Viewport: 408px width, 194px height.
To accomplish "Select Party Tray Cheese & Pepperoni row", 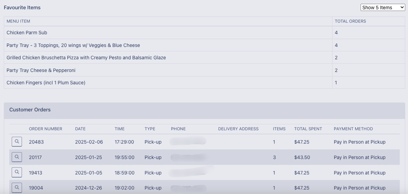I will (41, 70).
